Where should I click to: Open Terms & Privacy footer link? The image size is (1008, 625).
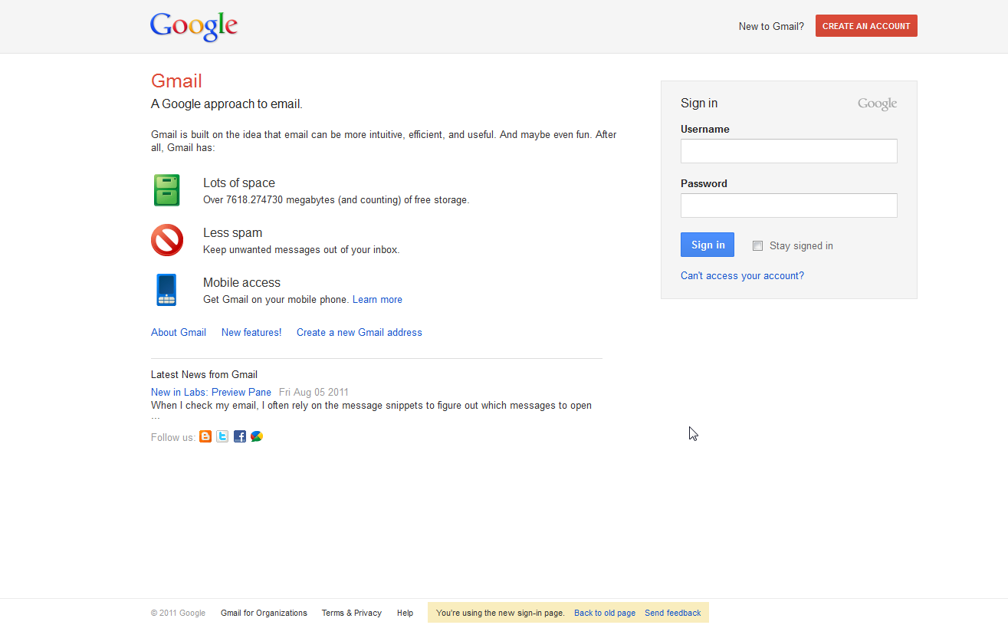point(352,613)
